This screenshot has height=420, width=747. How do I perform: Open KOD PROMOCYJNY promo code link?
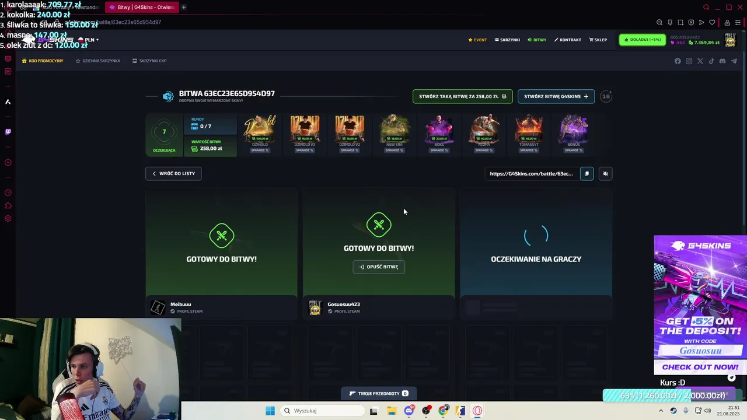tap(43, 61)
